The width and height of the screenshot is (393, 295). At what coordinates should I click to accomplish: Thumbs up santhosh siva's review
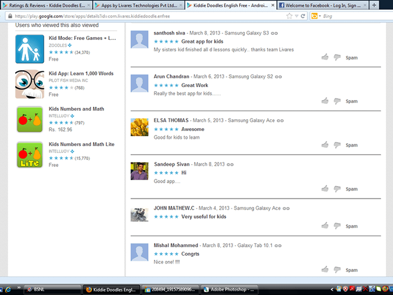tap(325, 57)
